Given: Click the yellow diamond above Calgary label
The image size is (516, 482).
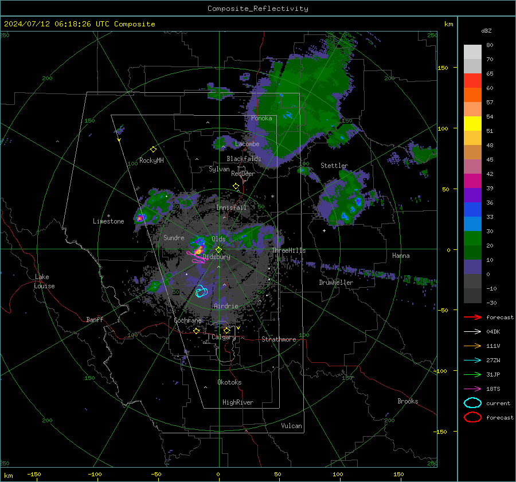Looking at the screenshot, I should (x=226, y=330).
